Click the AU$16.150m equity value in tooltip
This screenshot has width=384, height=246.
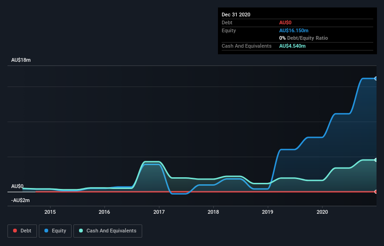click(294, 30)
